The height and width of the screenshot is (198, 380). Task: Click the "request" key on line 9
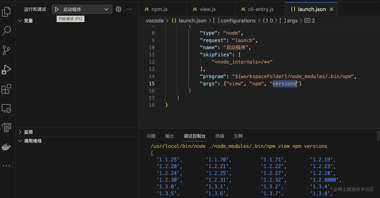[213, 40]
